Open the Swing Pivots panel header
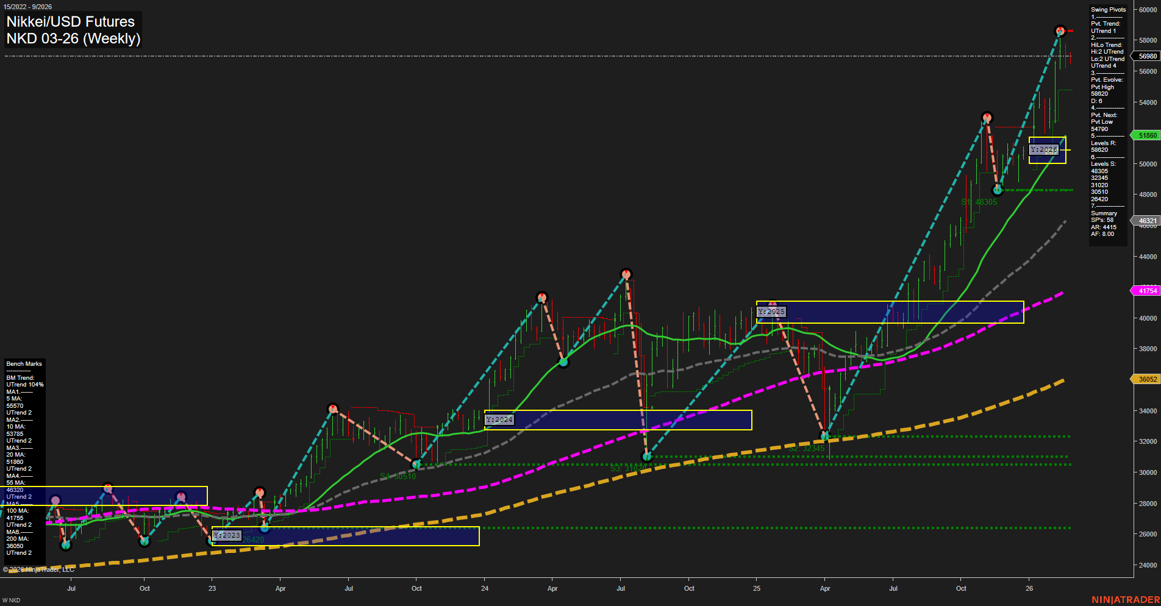Screen dimensions: 1161x606 (x=1108, y=9)
